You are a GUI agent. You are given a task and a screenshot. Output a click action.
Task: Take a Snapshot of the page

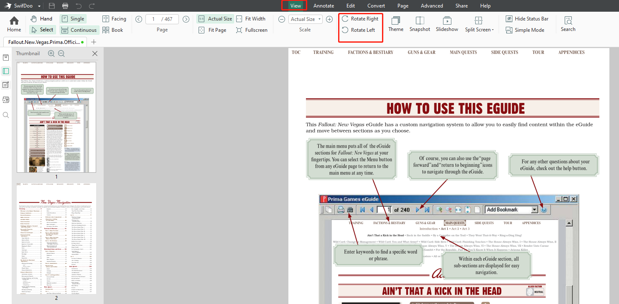point(420,24)
